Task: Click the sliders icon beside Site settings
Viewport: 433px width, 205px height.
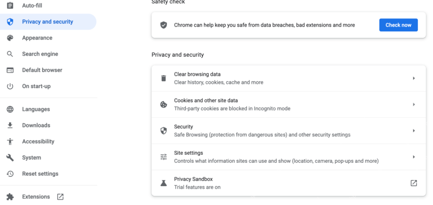Action: click(163, 157)
